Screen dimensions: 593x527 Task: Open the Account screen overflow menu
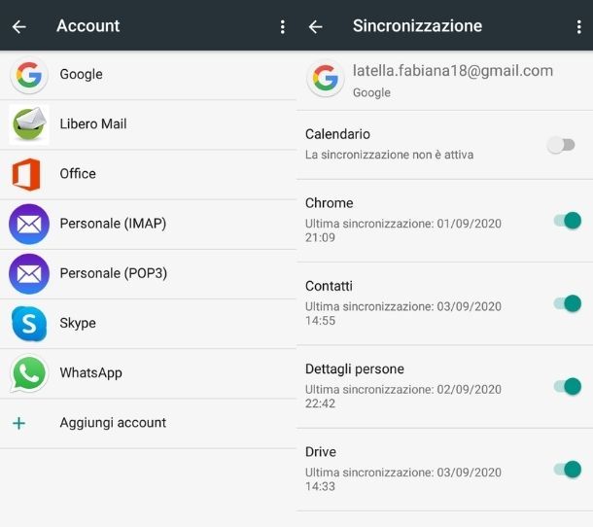(283, 27)
